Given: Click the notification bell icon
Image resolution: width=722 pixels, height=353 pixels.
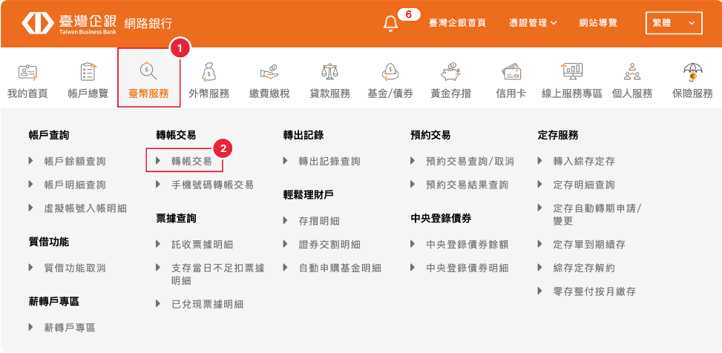Looking at the screenshot, I should coord(390,23).
